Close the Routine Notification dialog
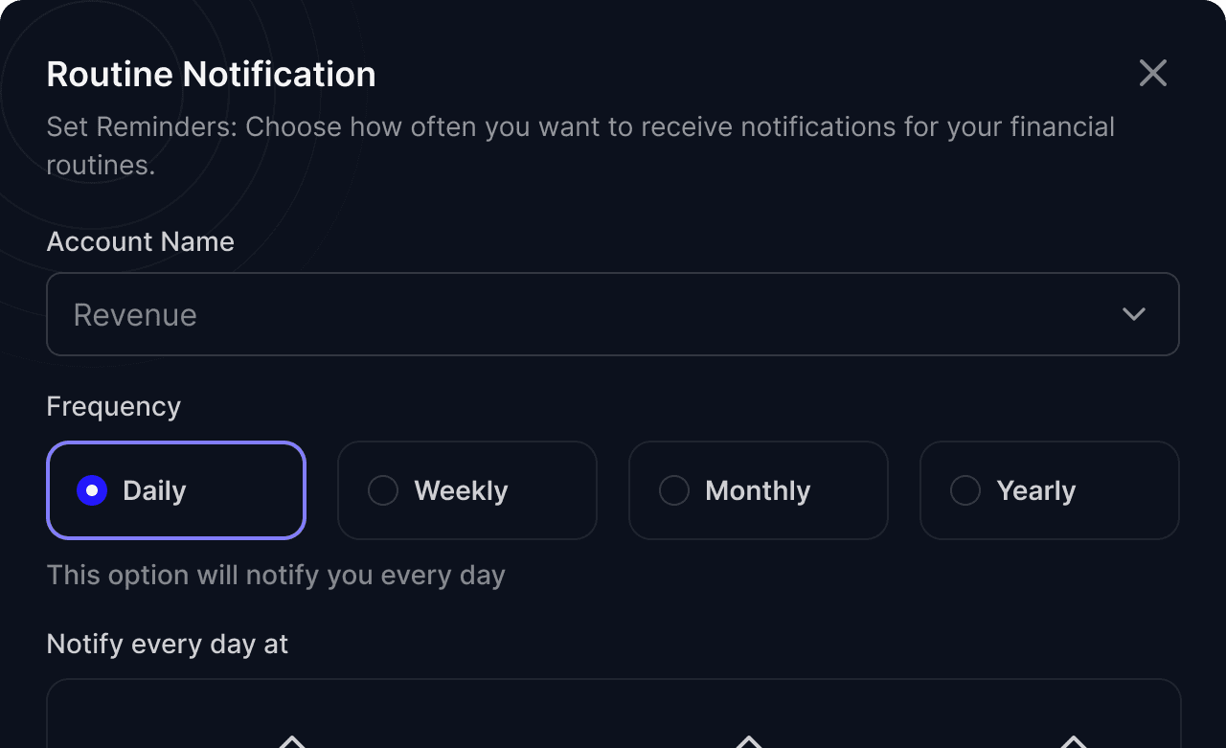The width and height of the screenshot is (1226, 748). pyautogui.click(x=1153, y=73)
